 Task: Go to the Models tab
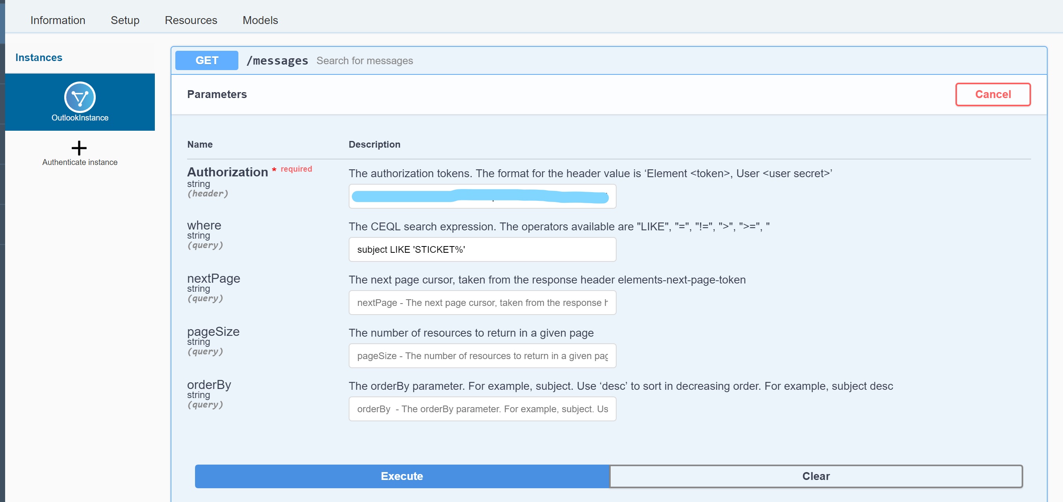pos(260,20)
